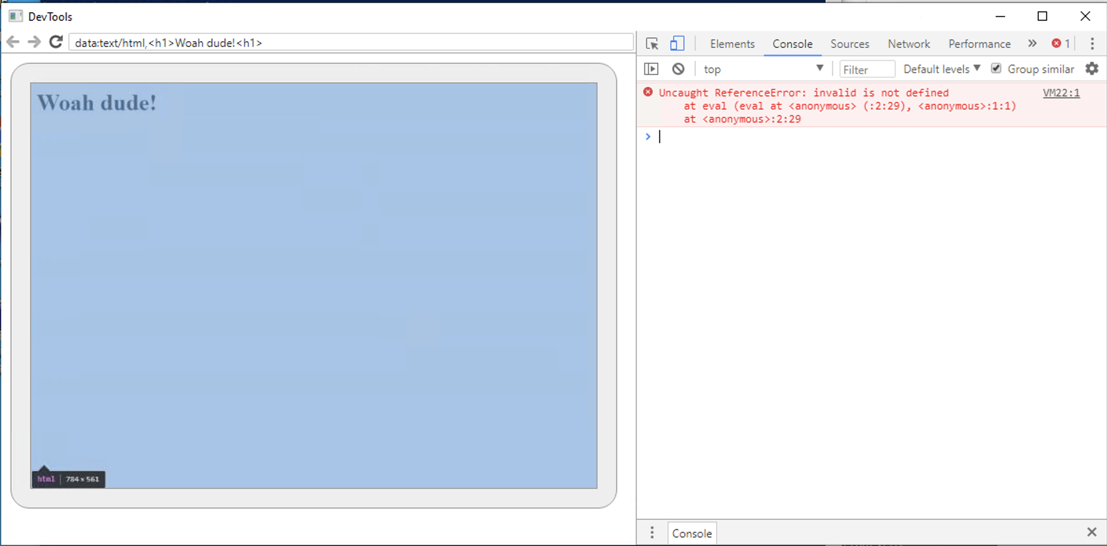Show the console sidebar icon
The height and width of the screenshot is (546, 1107).
(651, 69)
